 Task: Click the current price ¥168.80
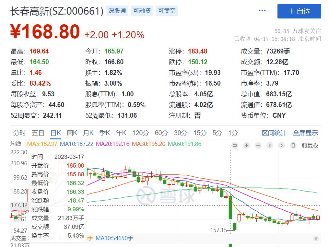click(x=45, y=32)
